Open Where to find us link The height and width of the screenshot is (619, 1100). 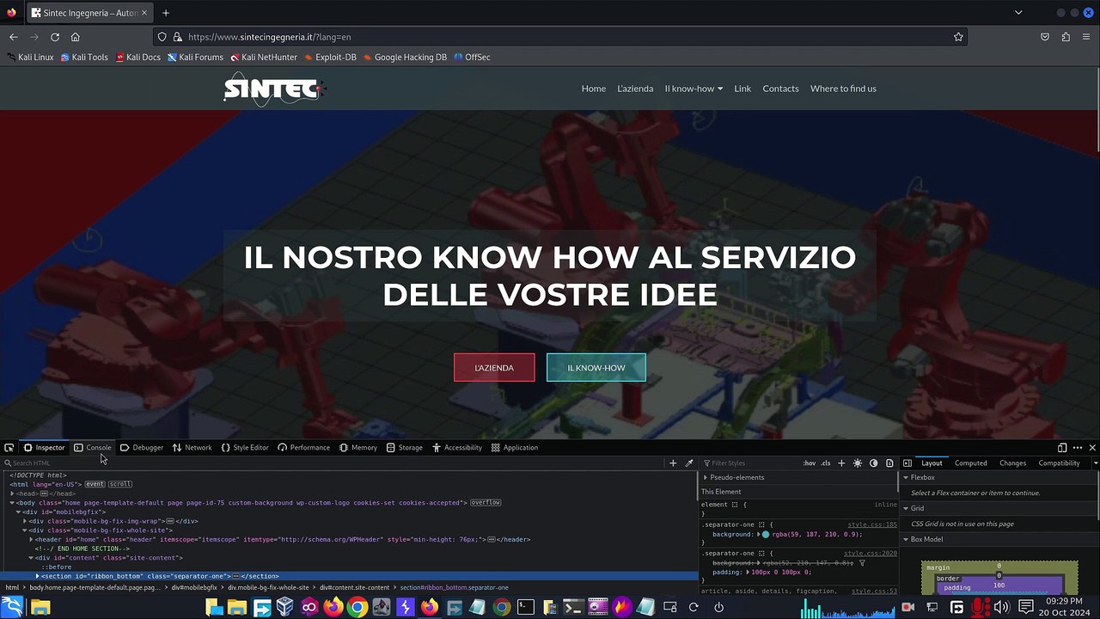point(843,89)
